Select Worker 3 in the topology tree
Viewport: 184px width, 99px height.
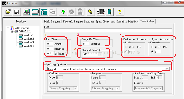(29, 42)
